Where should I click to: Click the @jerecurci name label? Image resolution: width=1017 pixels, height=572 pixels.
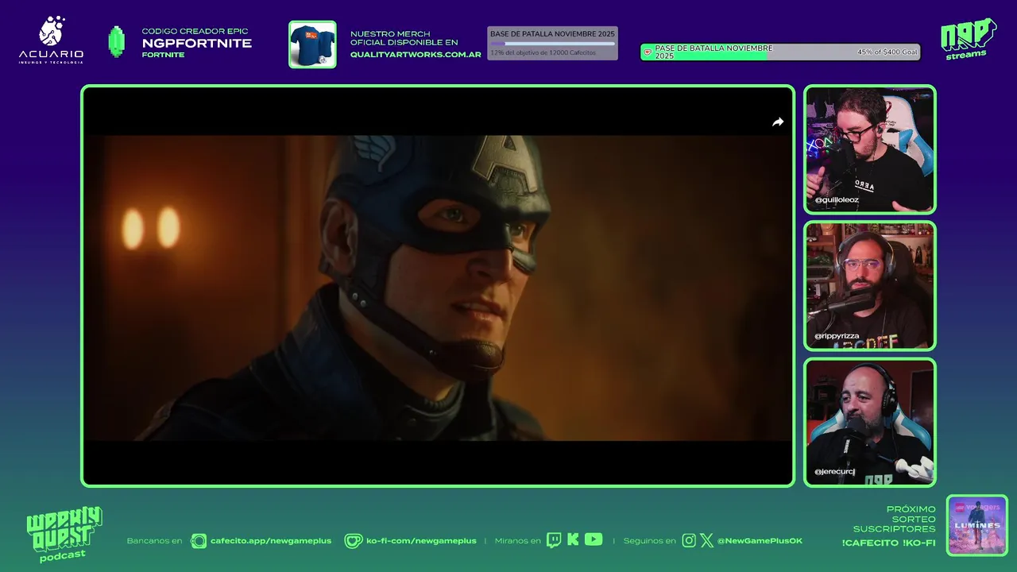click(833, 472)
